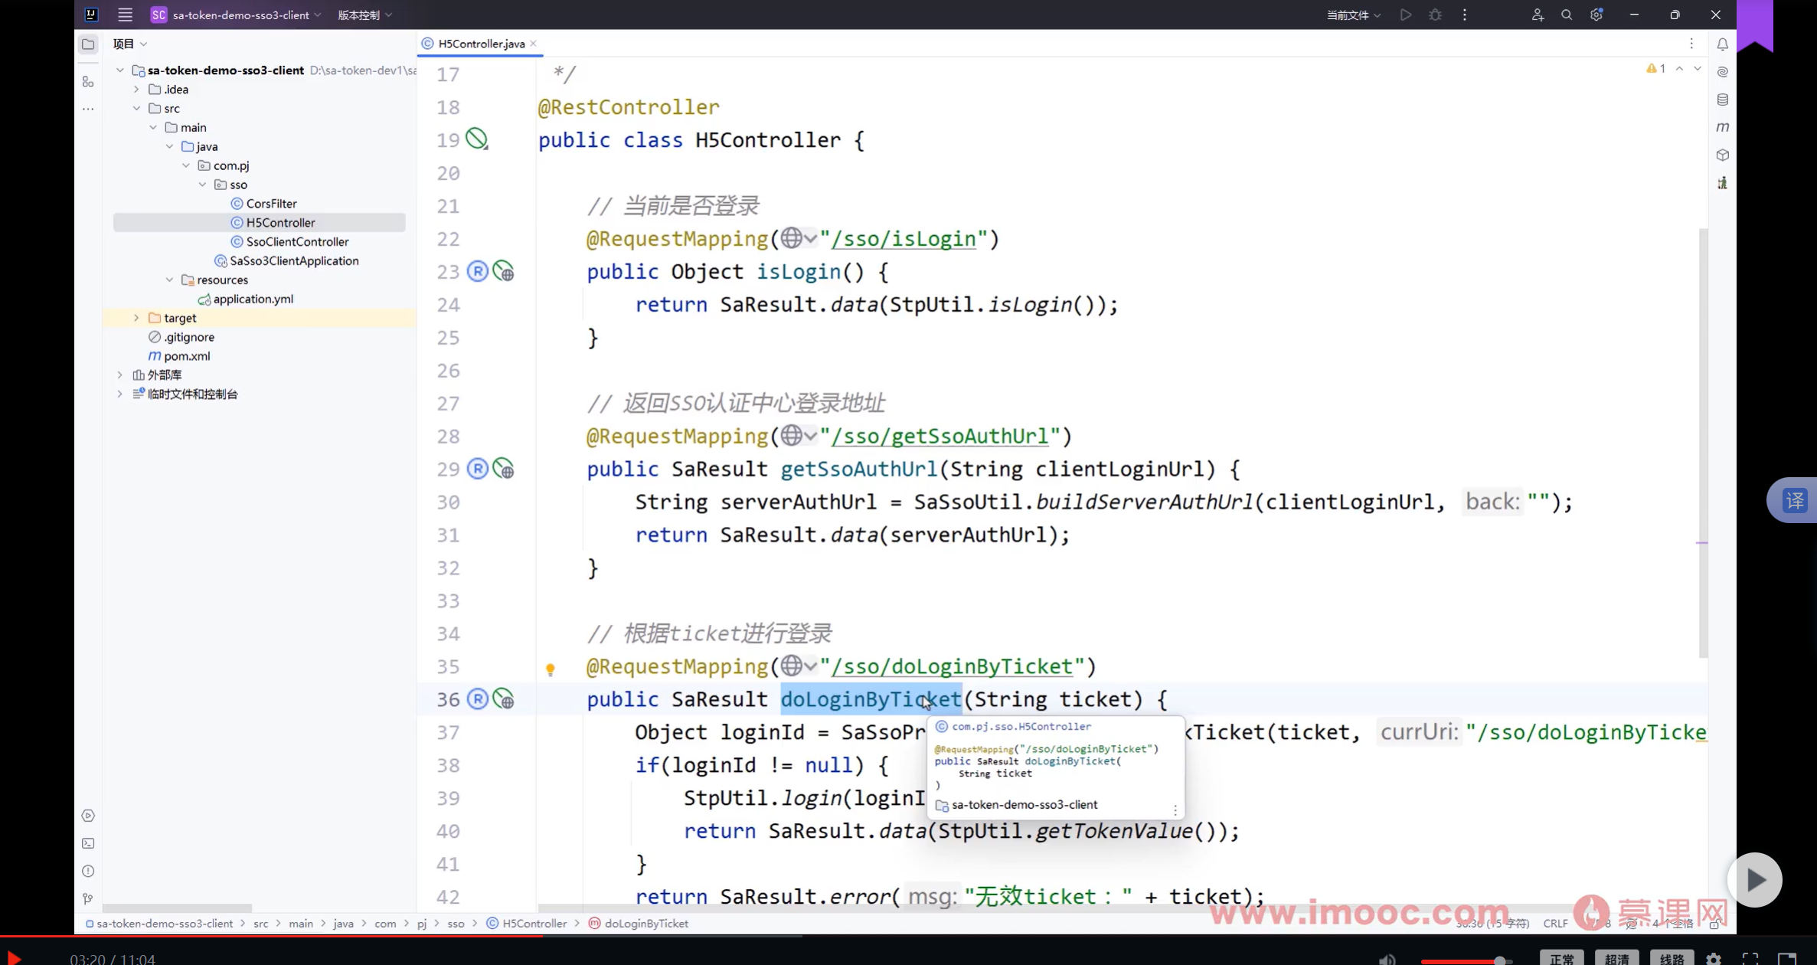This screenshot has height=965, width=1817.
Task: Toggle video fullscreen mode icon
Action: coord(1750,959)
